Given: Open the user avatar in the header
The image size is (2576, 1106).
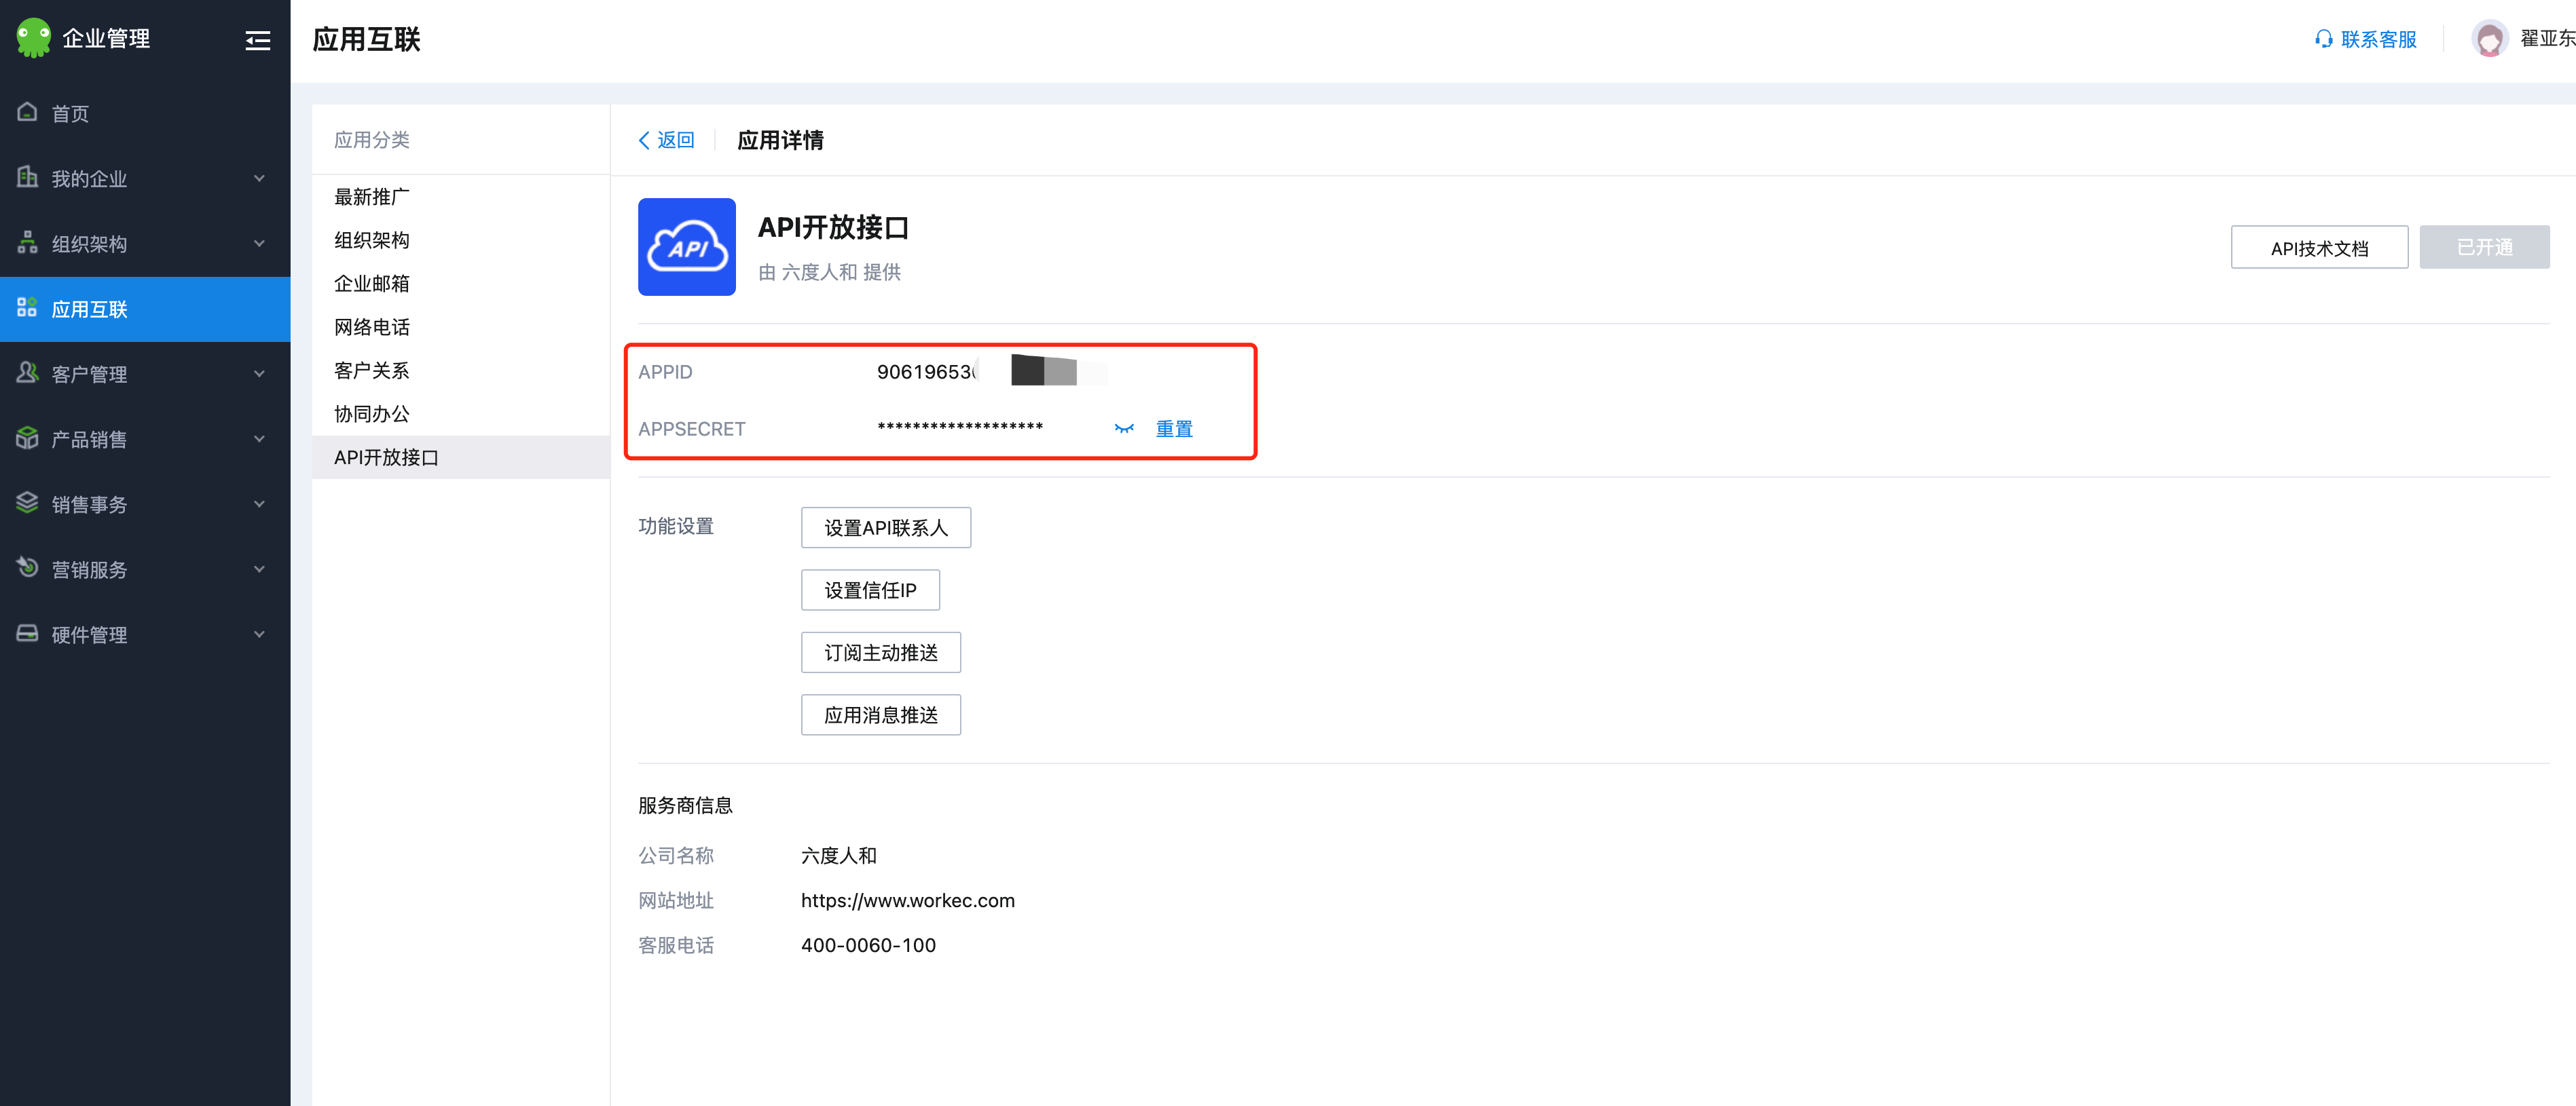Looking at the screenshot, I should click(2489, 39).
